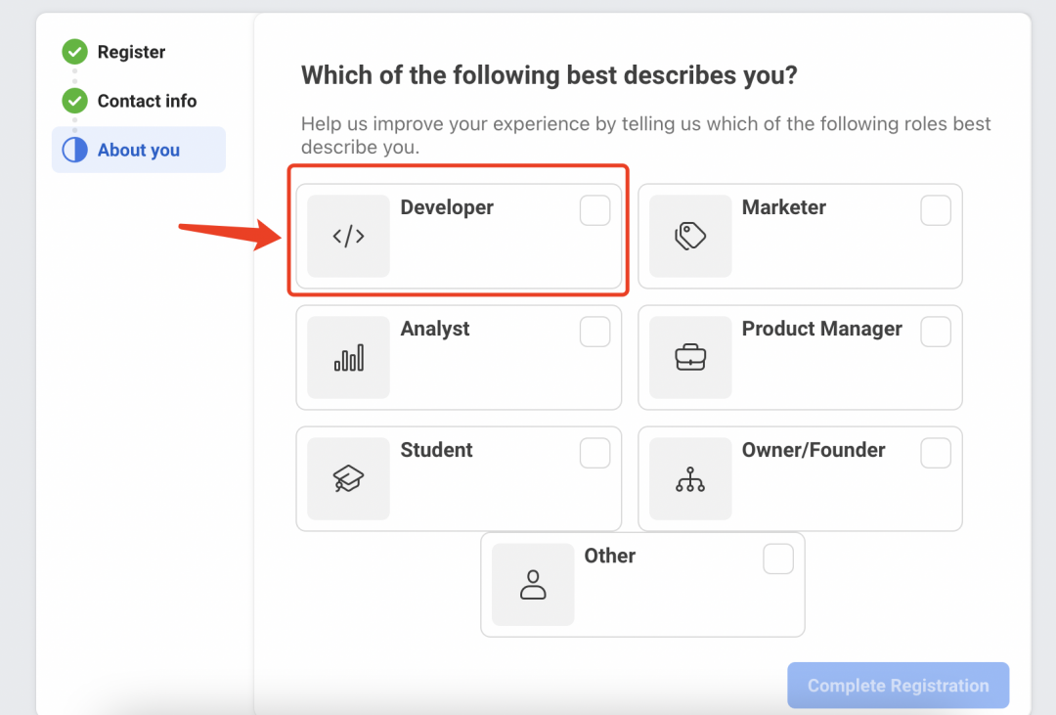Click the green checkmark beside Contact info
Viewport: 1056px width, 715px height.
74,101
